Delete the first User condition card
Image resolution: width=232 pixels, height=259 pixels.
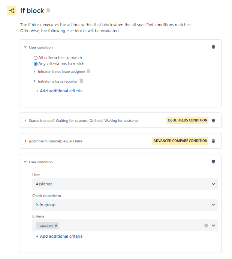213,47
